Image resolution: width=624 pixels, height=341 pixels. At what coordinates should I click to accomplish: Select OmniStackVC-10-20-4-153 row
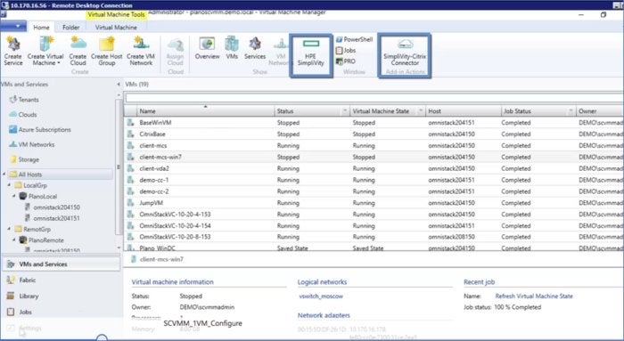tap(374, 215)
